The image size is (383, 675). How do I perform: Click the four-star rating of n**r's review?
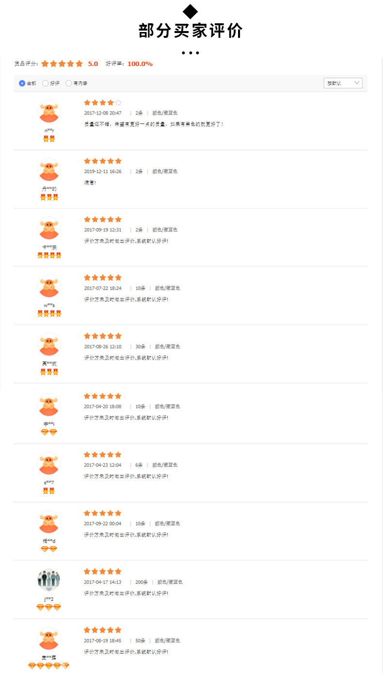click(103, 103)
